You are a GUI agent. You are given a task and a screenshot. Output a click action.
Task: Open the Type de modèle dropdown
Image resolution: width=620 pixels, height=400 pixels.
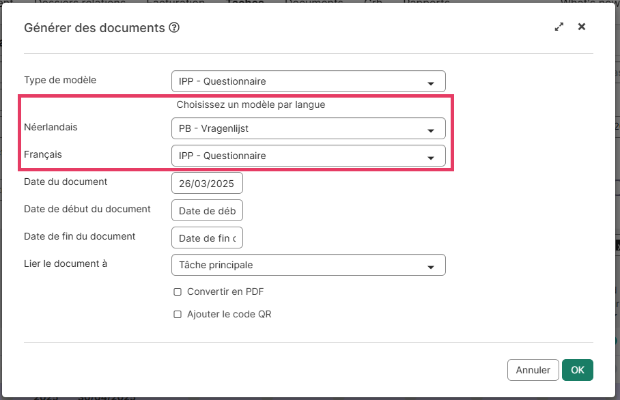point(308,81)
